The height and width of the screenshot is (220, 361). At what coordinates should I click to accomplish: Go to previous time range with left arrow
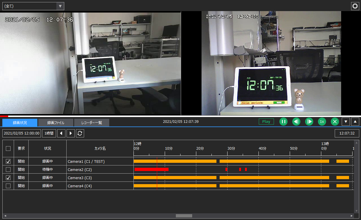(x=61, y=133)
